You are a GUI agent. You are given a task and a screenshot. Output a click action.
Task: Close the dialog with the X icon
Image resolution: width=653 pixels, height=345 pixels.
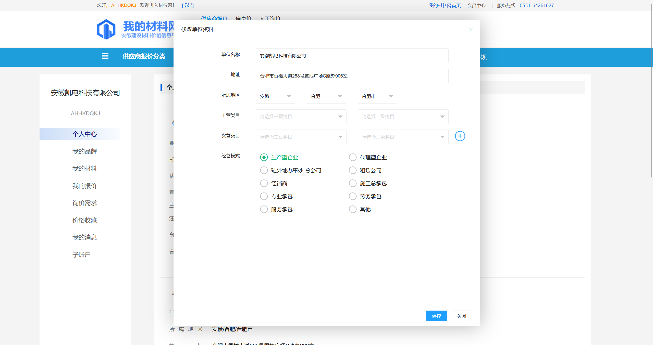[x=471, y=30]
